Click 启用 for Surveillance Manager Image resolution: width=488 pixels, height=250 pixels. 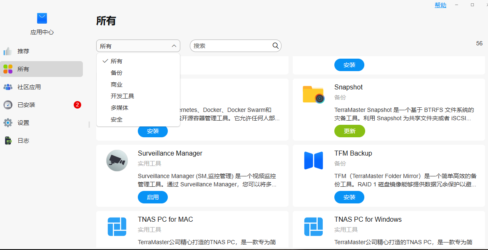[153, 197]
